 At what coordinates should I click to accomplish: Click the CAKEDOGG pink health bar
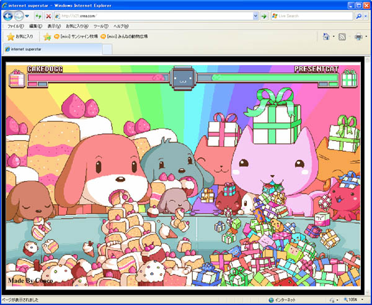98,77
